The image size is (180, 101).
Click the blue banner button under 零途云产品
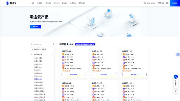pos(35,27)
